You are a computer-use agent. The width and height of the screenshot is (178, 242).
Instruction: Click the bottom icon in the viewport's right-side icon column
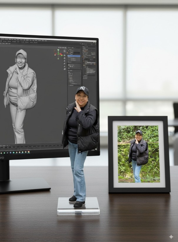coord(64,69)
